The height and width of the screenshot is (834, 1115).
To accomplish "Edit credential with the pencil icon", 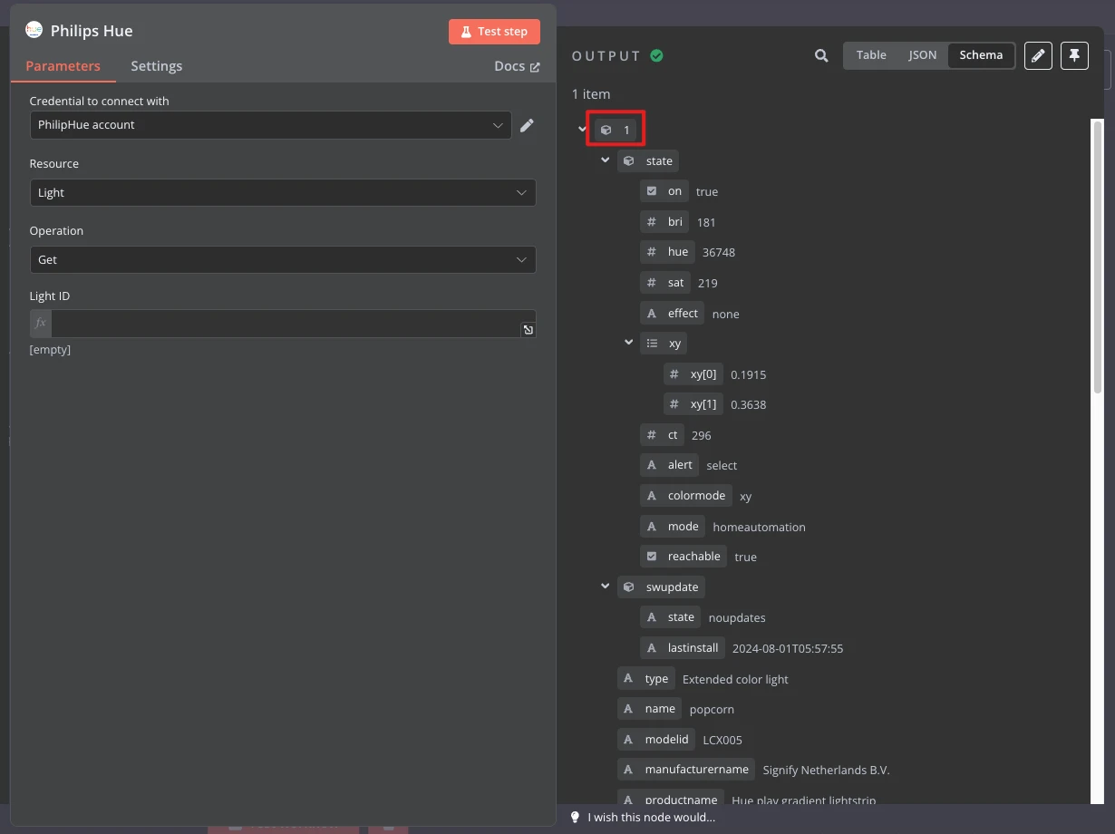I will [527, 125].
